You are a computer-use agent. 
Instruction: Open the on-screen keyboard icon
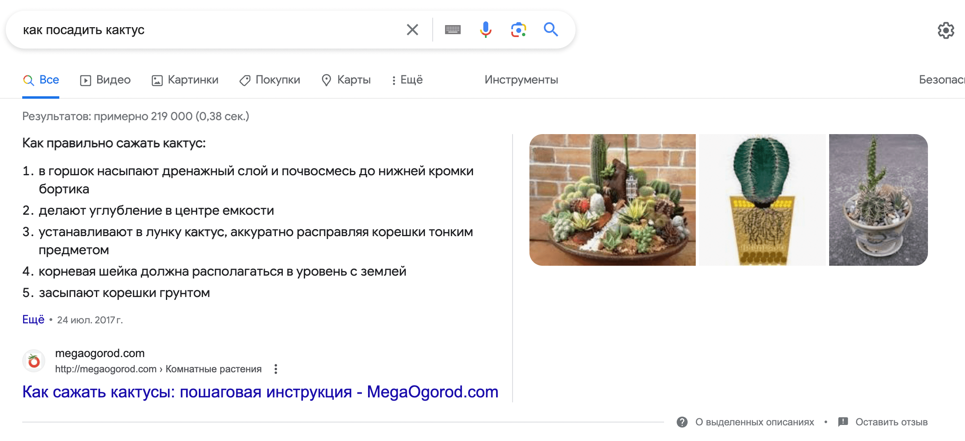452,30
